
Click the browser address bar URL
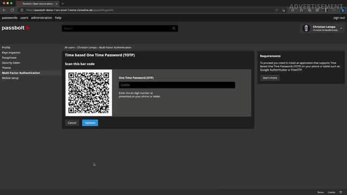pyautogui.click(x=70, y=10)
